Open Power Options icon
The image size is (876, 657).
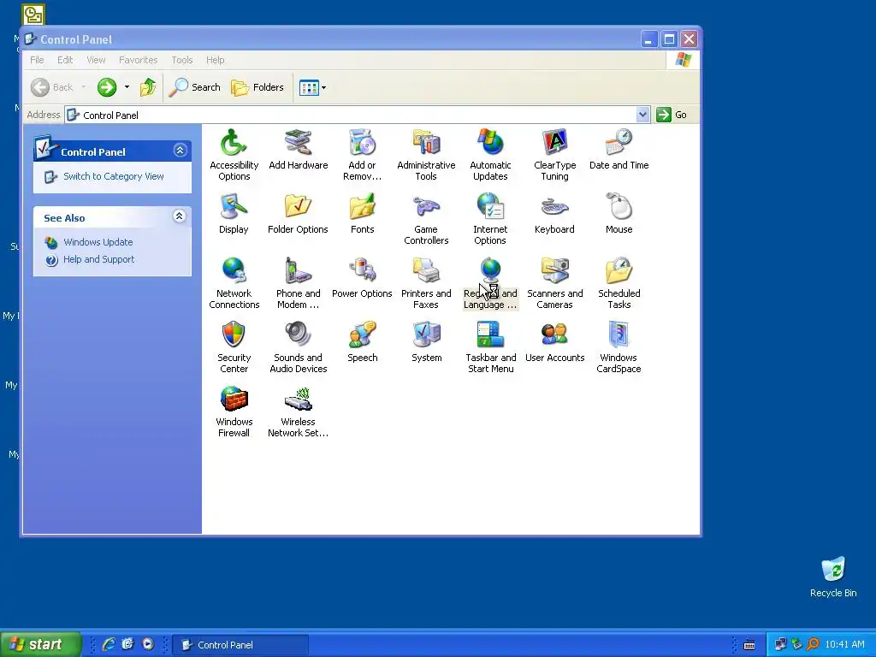[x=362, y=278]
